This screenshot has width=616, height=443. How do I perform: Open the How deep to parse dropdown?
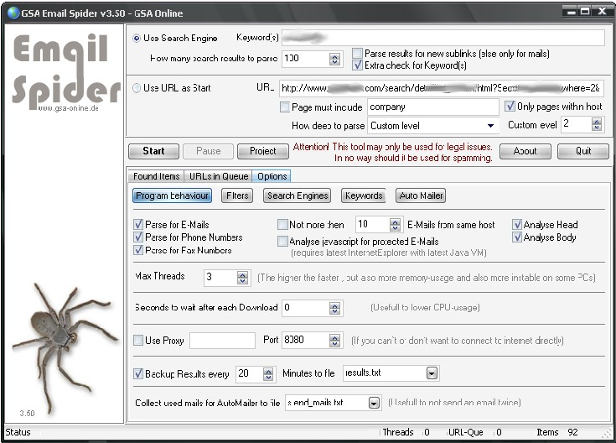[x=490, y=126]
